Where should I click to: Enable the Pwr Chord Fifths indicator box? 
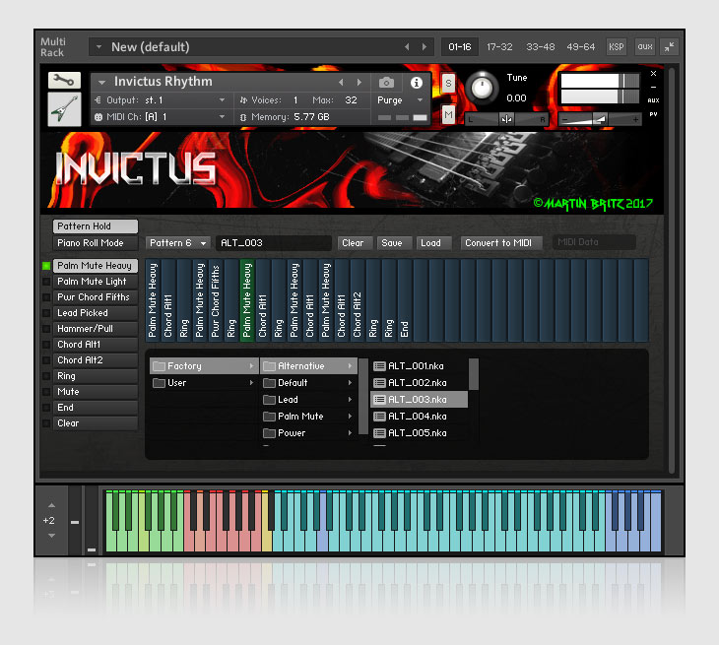[x=46, y=297]
